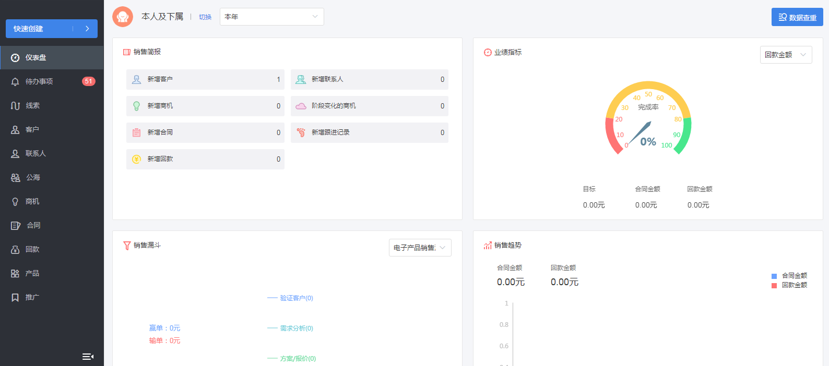Click the 新增回款 yen coin icon
Screen dimensions: 829x366
[137, 160]
